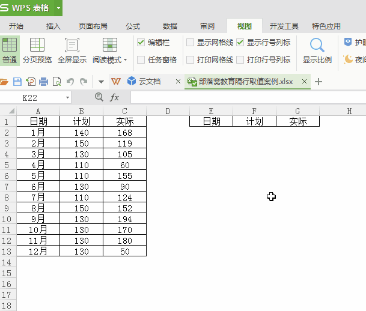Add a new document tab with plus
Screen dimensions: 366x311
point(319,82)
